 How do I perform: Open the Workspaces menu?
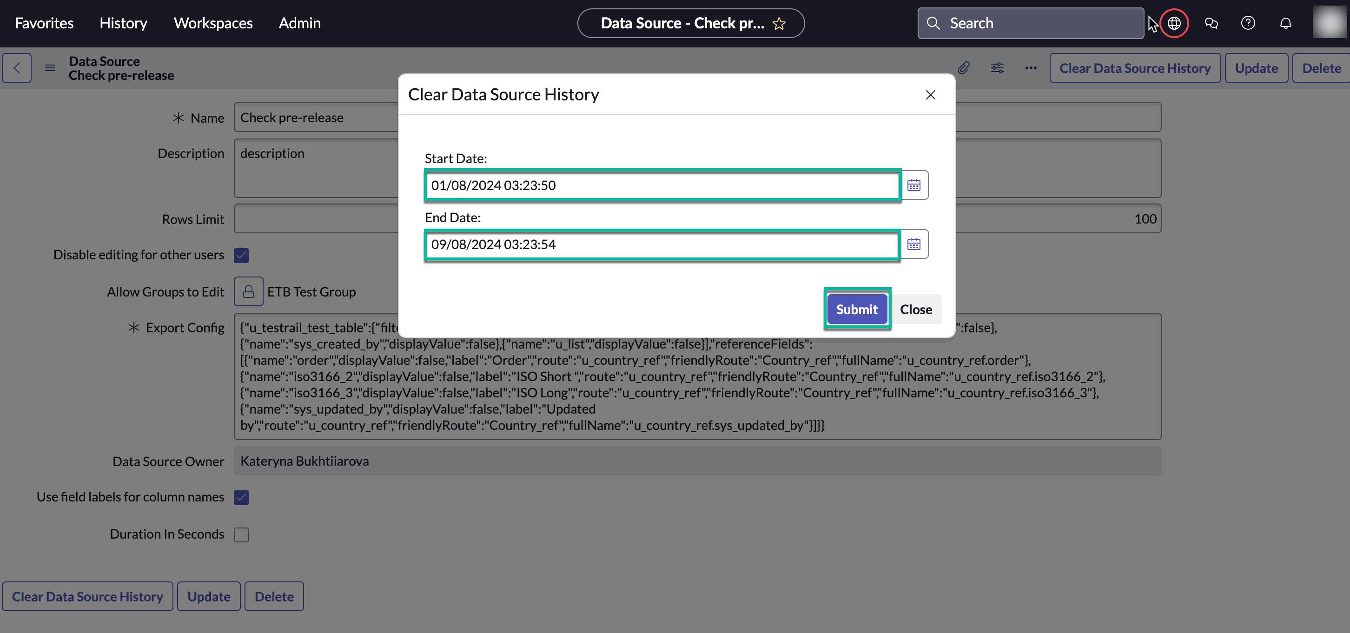pyautogui.click(x=213, y=23)
